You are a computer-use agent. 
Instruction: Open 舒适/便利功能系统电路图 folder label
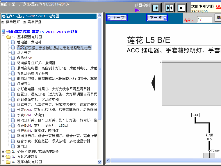pyautogui.click(x=38, y=152)
